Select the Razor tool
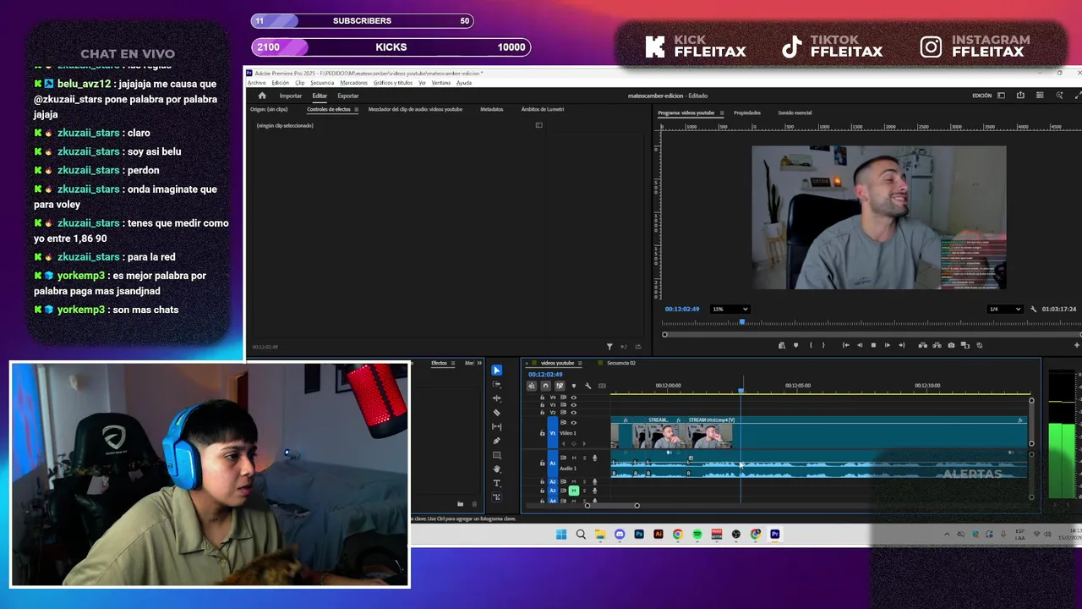 (x=496, y=413)
